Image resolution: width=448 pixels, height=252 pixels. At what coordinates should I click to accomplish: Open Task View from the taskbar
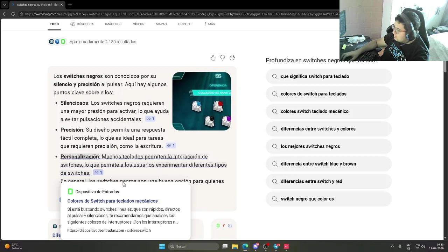coord(225,246)
